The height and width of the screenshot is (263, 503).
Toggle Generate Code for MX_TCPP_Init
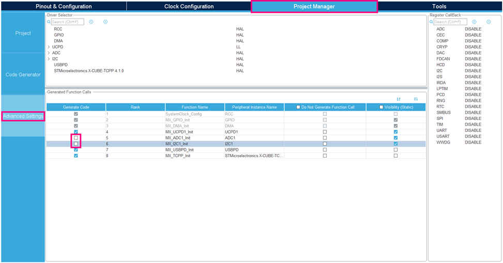[x=76, y=156]
